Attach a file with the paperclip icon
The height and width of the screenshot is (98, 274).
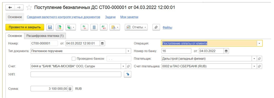pyautogui.click(x=156, y=27)
